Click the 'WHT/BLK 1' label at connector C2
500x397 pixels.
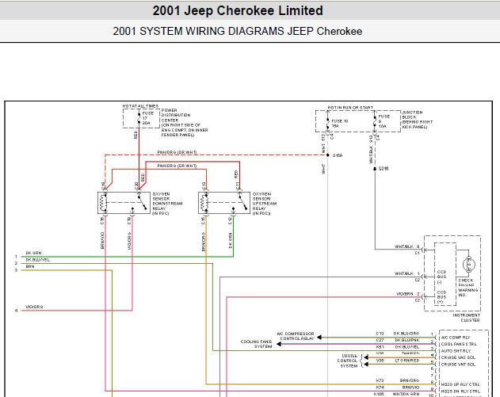[x=406, y=273]
